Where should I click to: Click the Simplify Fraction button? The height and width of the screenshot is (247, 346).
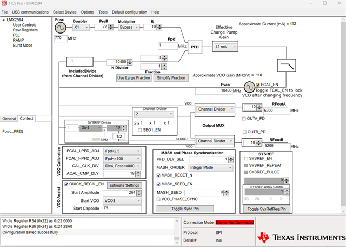point(171,78)
